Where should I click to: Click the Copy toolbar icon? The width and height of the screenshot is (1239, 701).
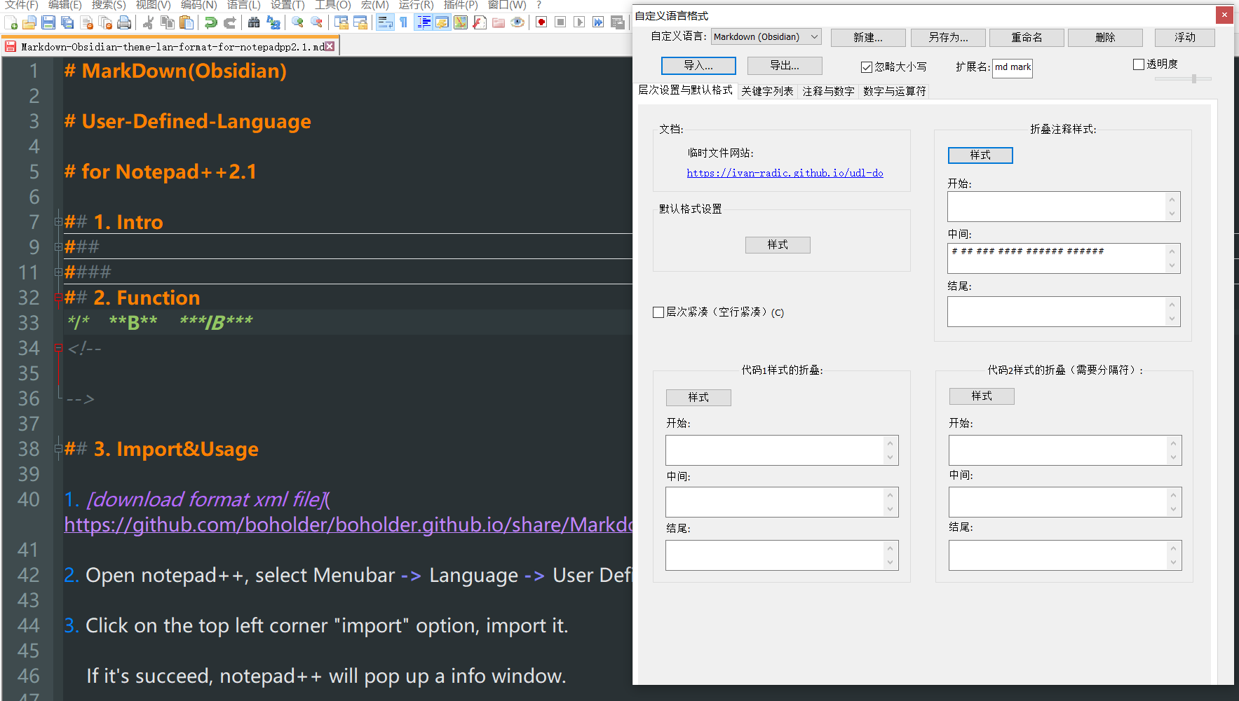(168, 22)
